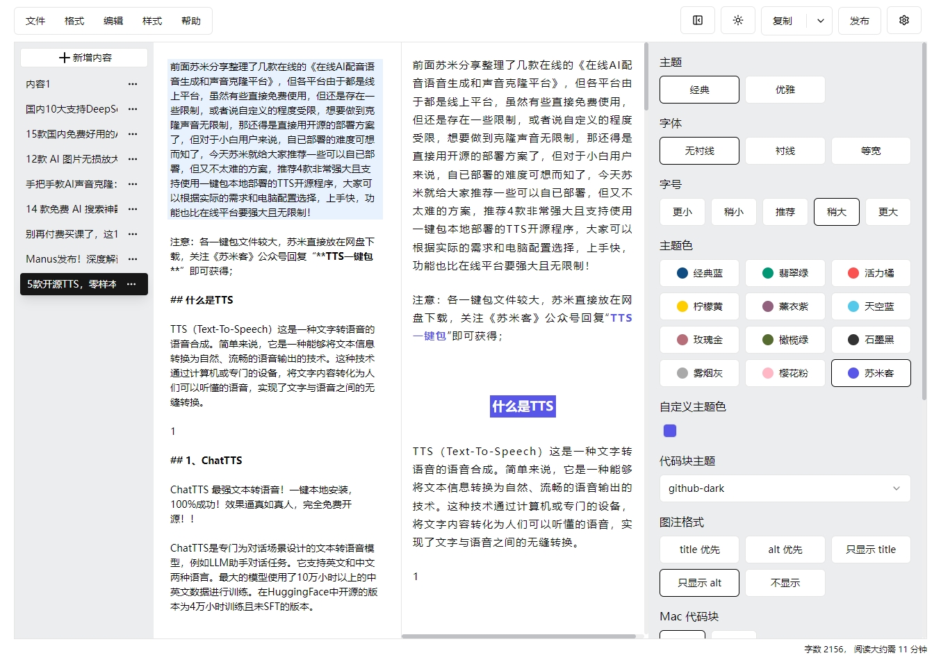
Task: Open more options for 别再付费买课了
Action: click(x=133, y=234)
